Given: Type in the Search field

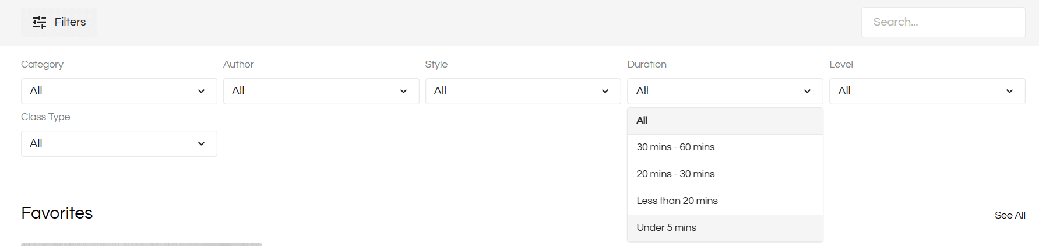Looking at the screenshot, I should [x=943, y=22].
